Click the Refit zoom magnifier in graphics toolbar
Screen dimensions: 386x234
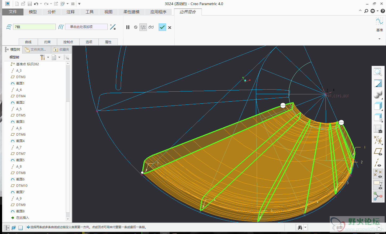[378, 72]
